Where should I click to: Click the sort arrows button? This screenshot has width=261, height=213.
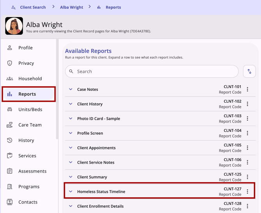tap(249, 71)
